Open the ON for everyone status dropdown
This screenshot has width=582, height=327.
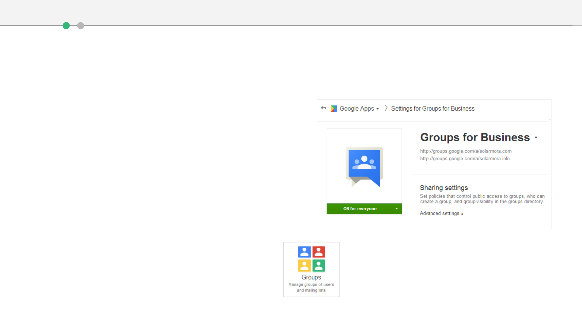(x=364, y=209)
